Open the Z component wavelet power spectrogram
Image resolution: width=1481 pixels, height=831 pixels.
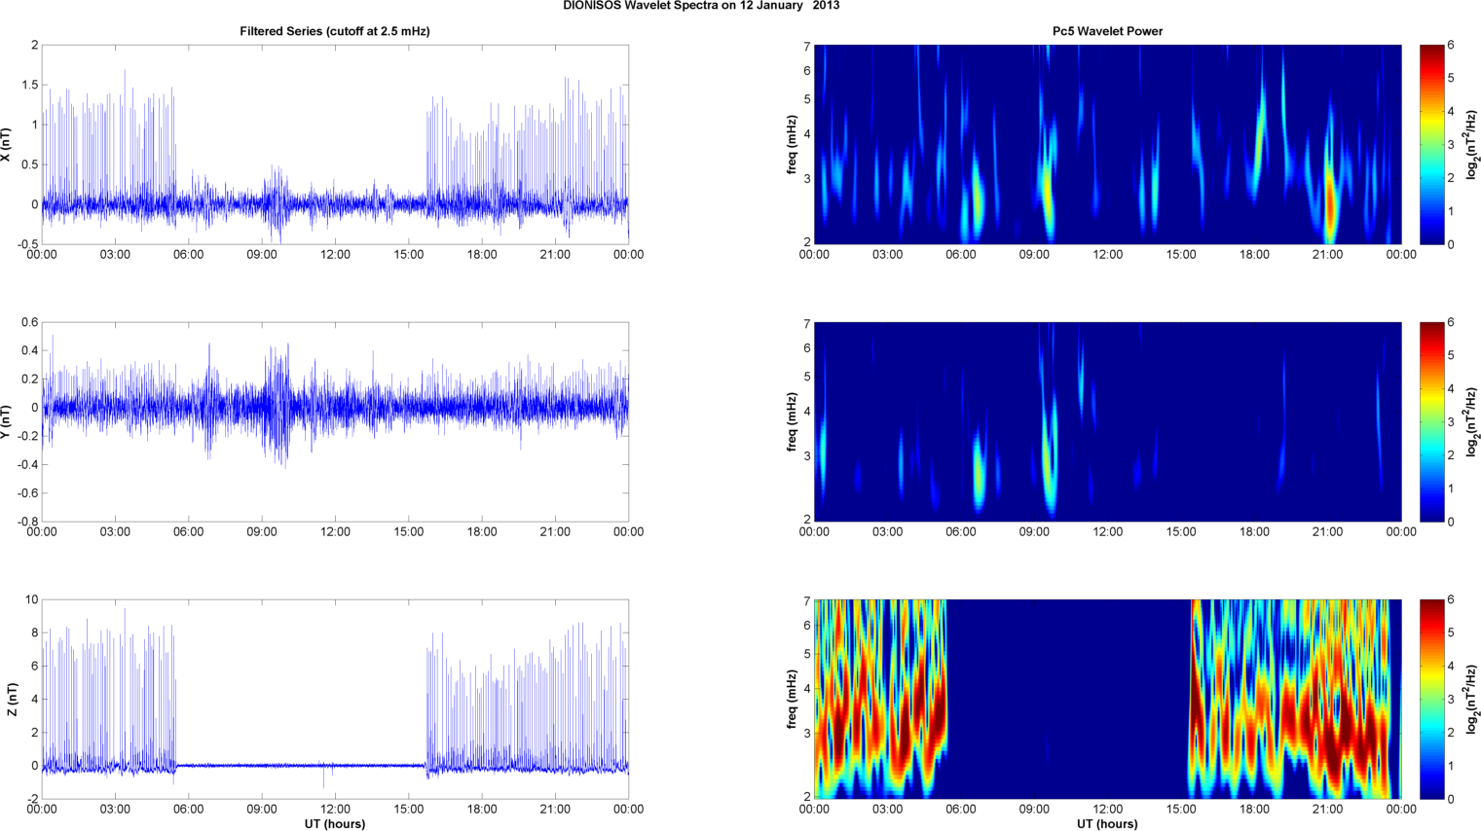click(1107, 699)
